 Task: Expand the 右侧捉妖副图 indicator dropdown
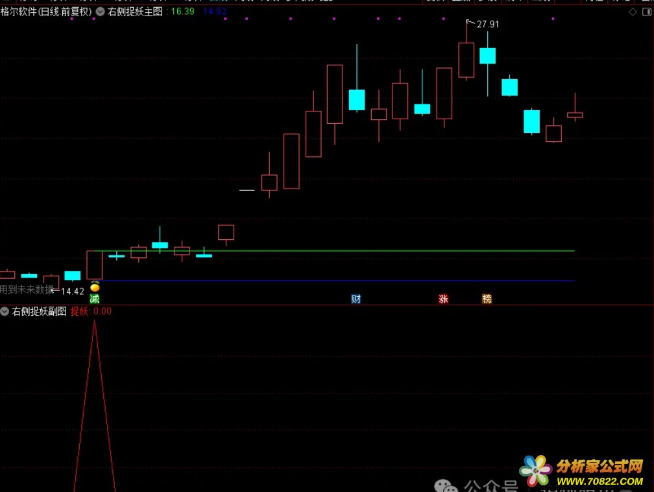(x=5, y=311)
